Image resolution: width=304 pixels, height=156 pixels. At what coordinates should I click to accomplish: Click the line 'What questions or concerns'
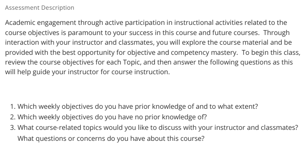tap(111, 139)
